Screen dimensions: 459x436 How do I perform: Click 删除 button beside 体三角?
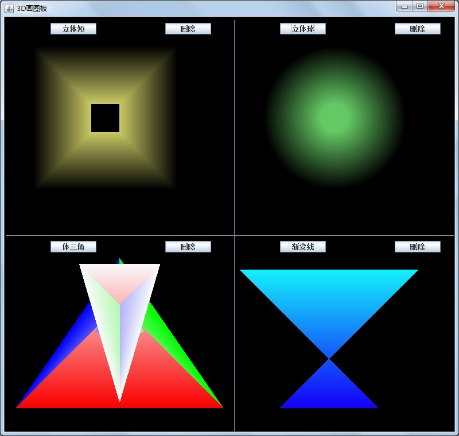coord(188,247)
